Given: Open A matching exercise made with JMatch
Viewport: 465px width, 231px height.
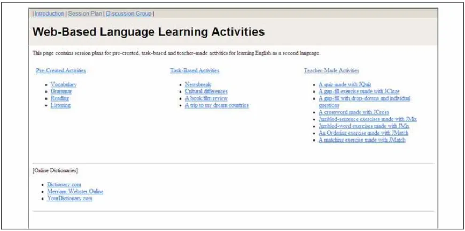Looking at the screenshot, I should [362, 140].
